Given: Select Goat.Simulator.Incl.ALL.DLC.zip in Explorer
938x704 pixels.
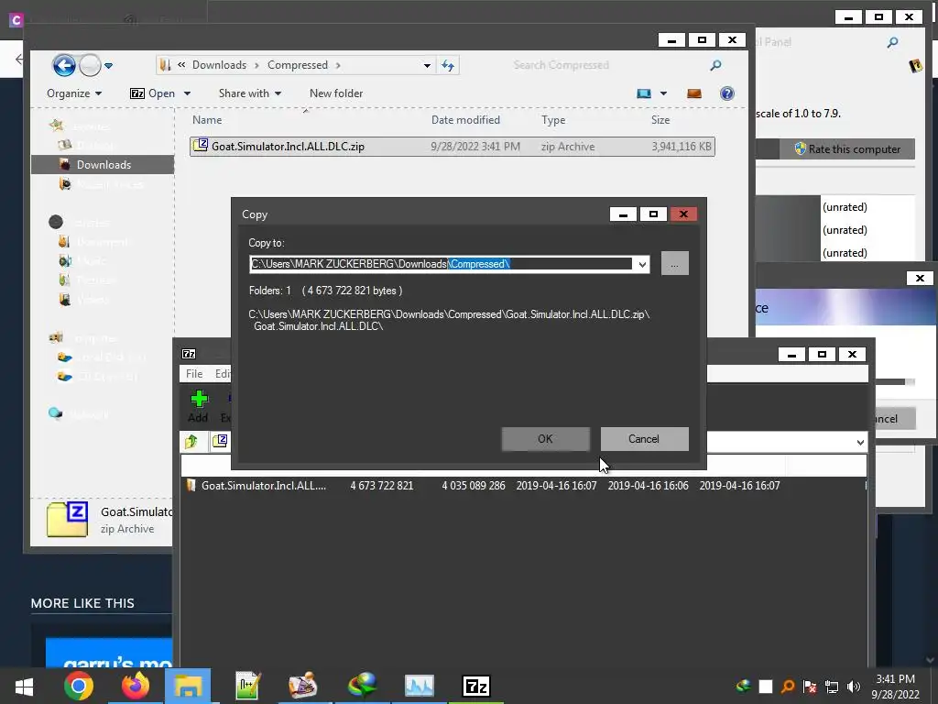Looking at the screenshot, I should [x=452, y=147].
